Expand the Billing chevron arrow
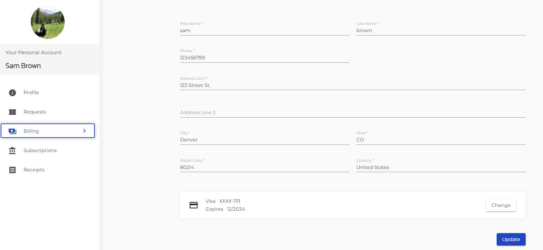Viewport: 543px width, 250px height. click(84, 131)
